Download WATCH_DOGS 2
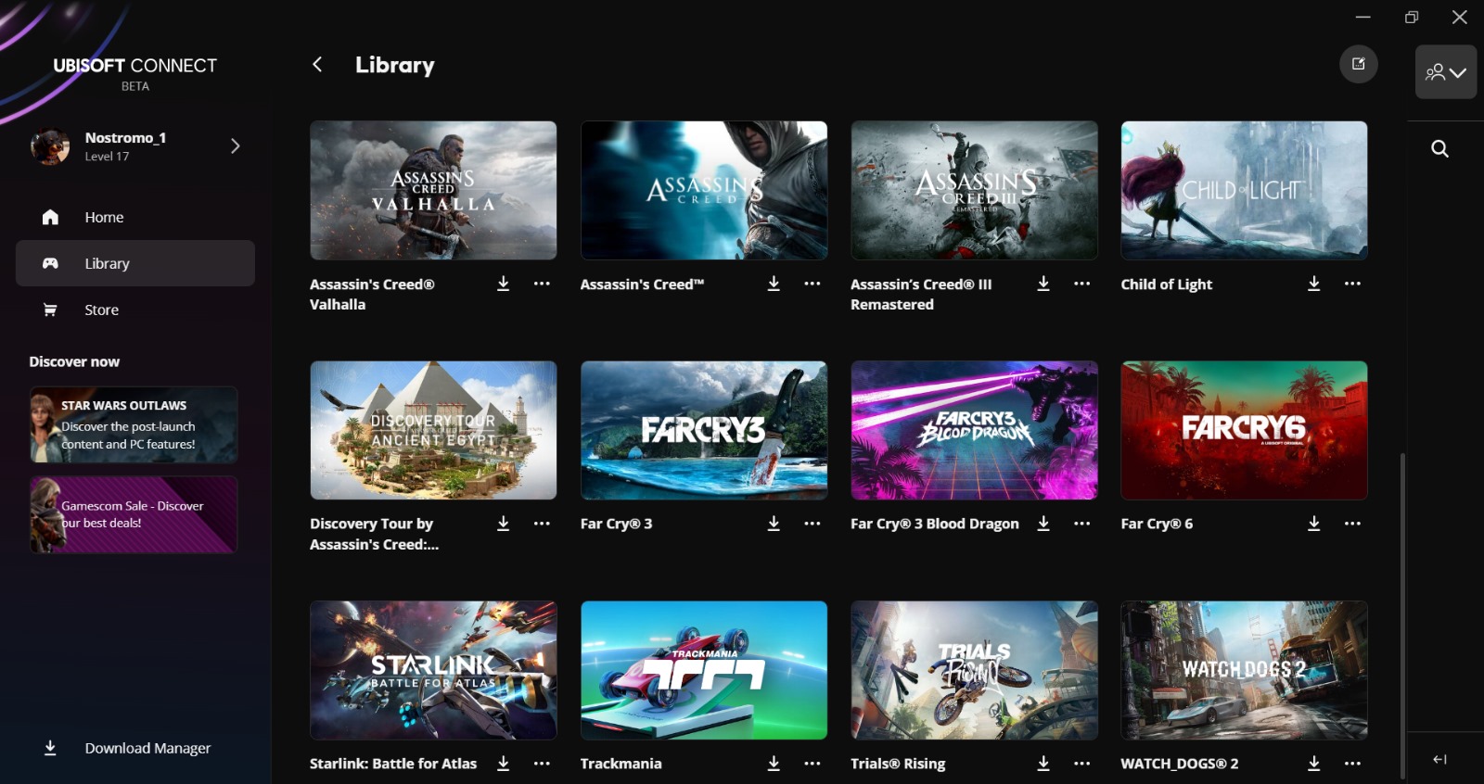Screen dimensions: 1484x784 (1314, 764)
